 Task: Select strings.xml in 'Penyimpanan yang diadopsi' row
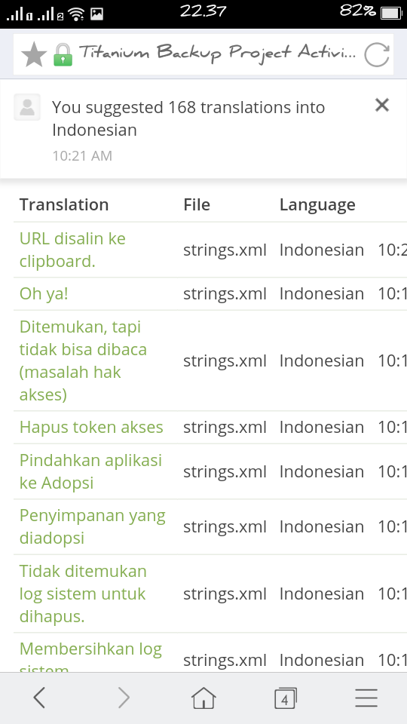click(225, 527)
